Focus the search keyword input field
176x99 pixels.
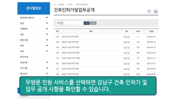(73, 23)
